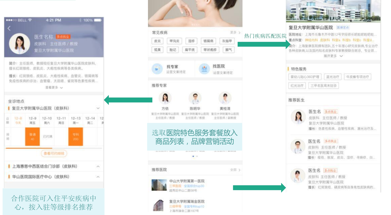Select the 专科 200 appointment slot
Screen dimensions: 391x215
(x=76, y=137)
